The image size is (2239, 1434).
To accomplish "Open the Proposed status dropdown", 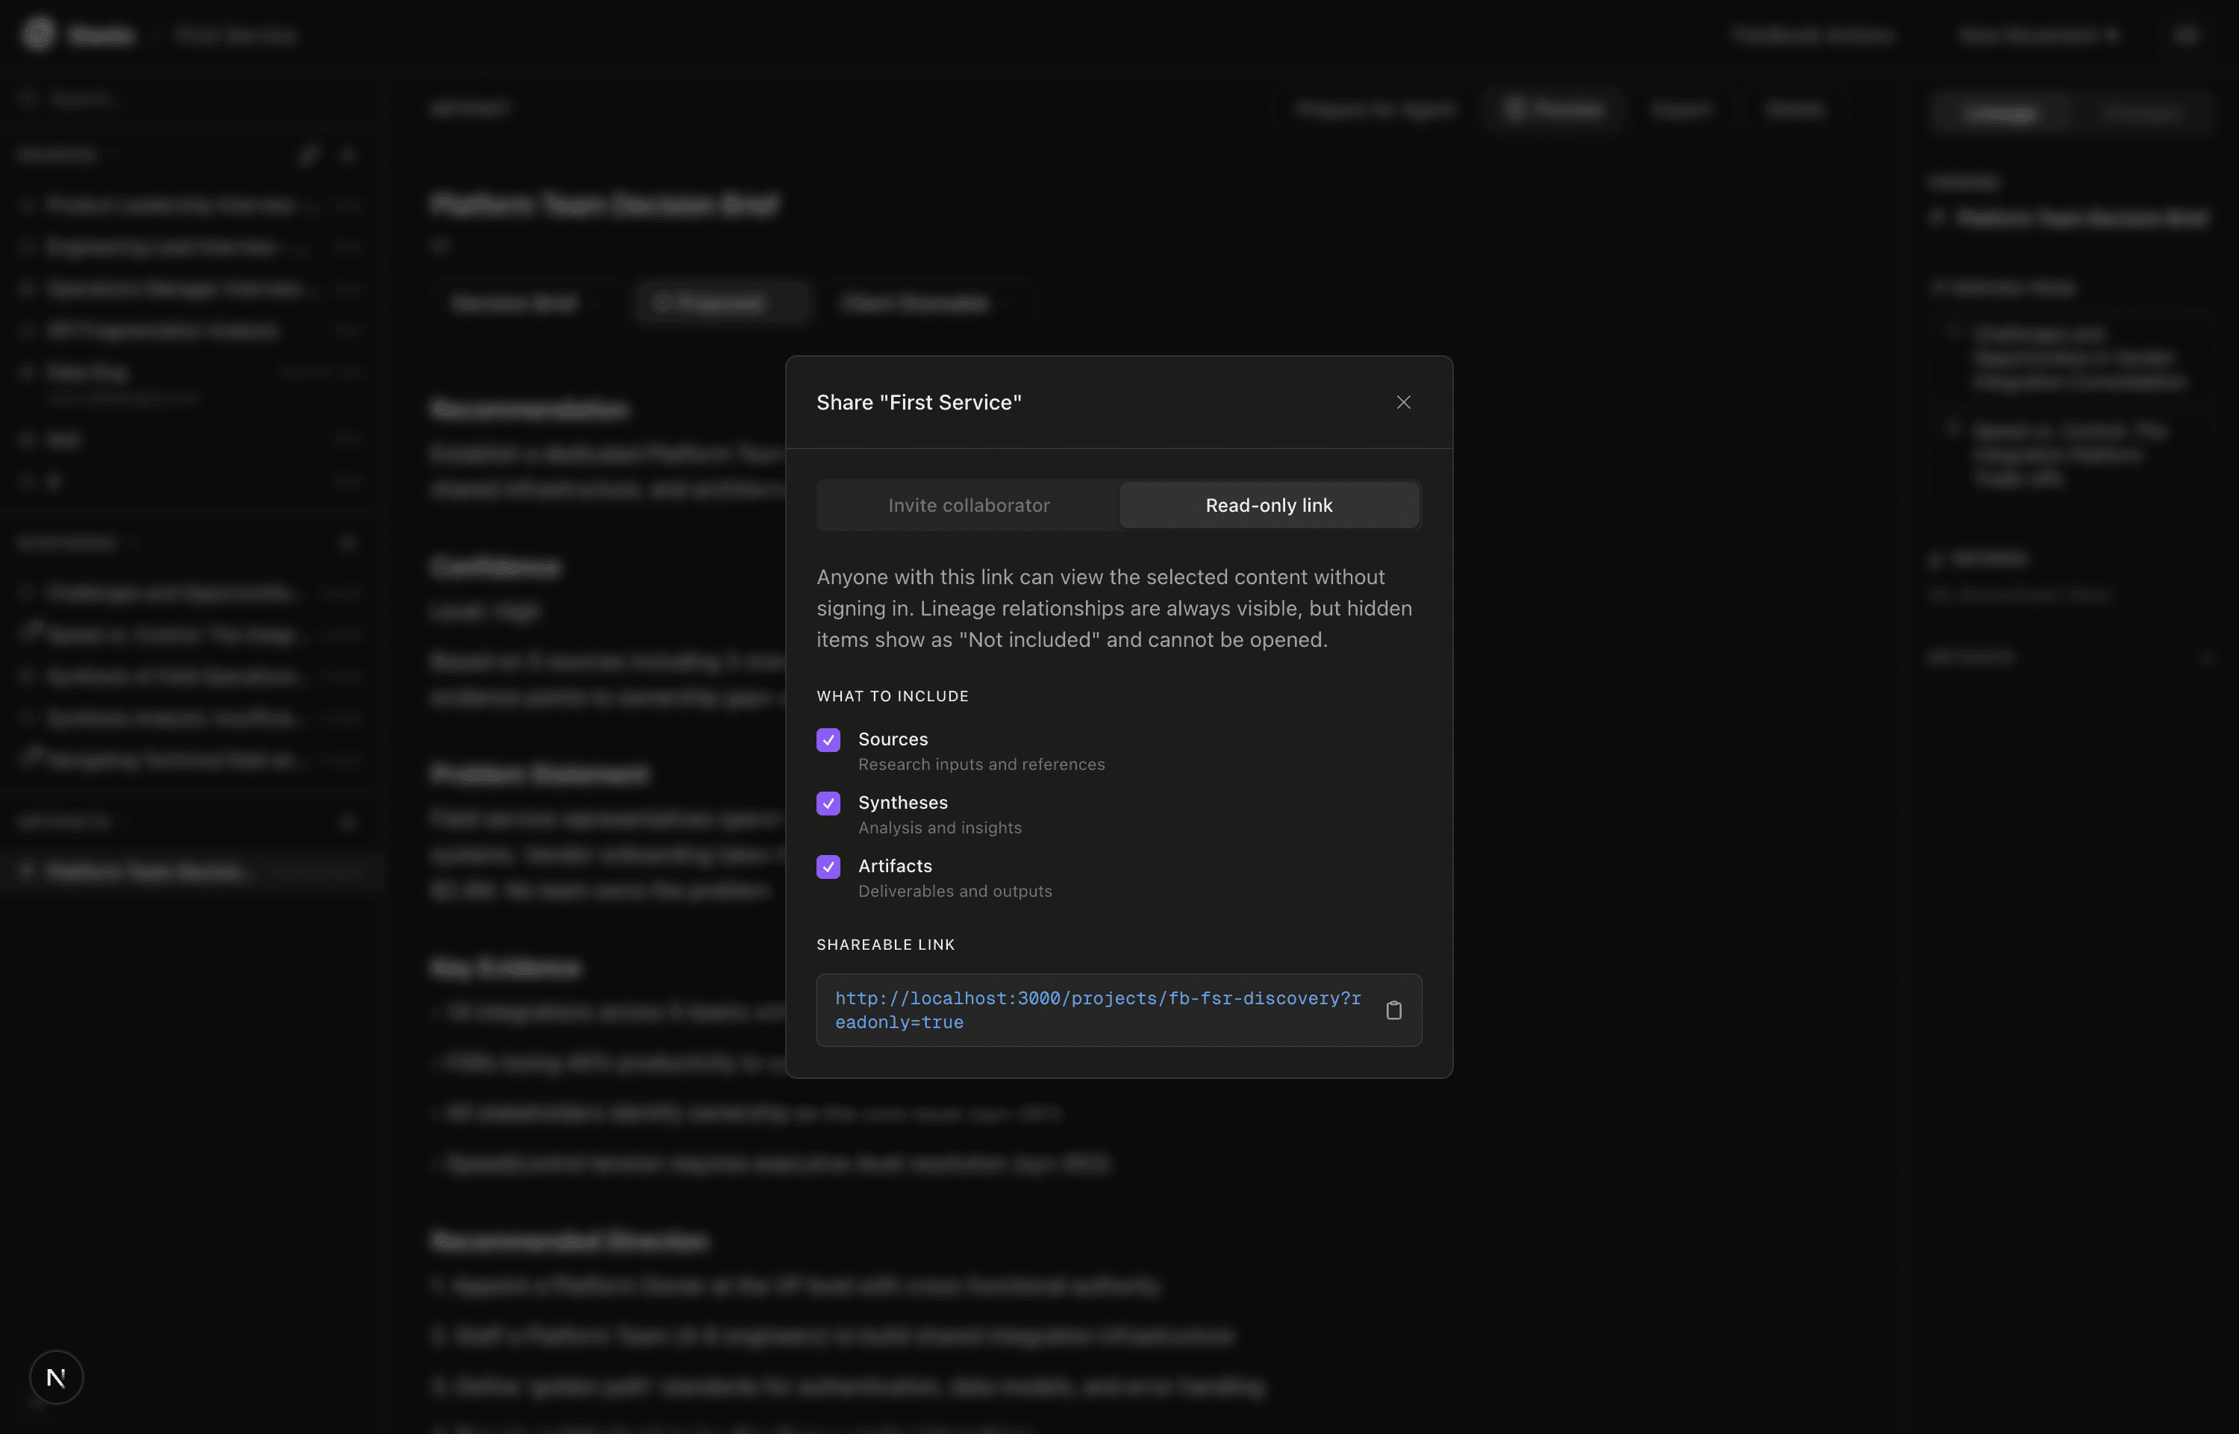I will pyautogui.click(x=721, y=303).
